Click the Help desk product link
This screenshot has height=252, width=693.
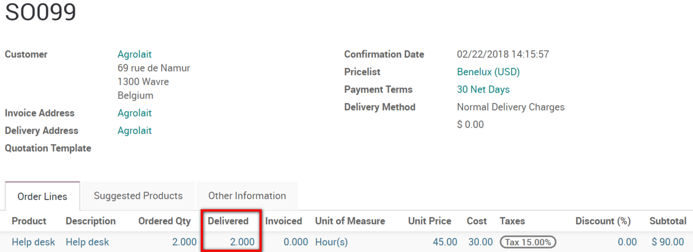(33, 242)
